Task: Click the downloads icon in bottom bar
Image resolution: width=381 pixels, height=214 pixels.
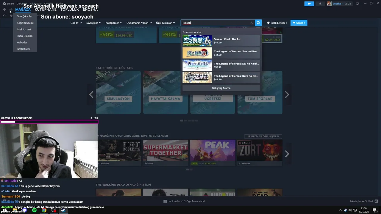Action: [165, 201]
